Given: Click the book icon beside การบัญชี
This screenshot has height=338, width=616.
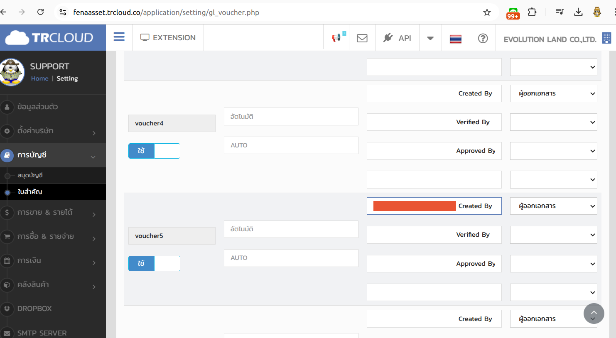Looking at the screenshot, I should pyautogui.click(x=7, y=155).
